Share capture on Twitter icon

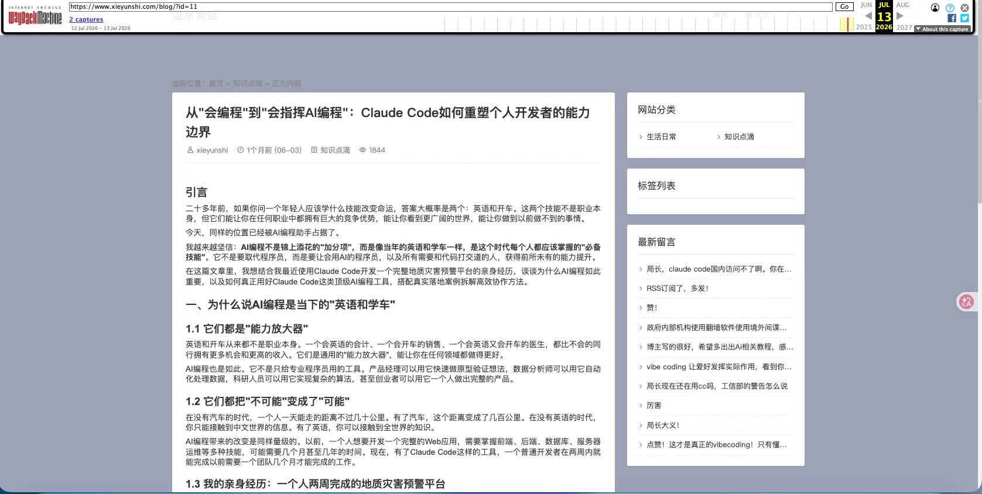964,18
